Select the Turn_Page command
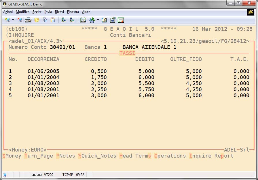 coord(39,156)
